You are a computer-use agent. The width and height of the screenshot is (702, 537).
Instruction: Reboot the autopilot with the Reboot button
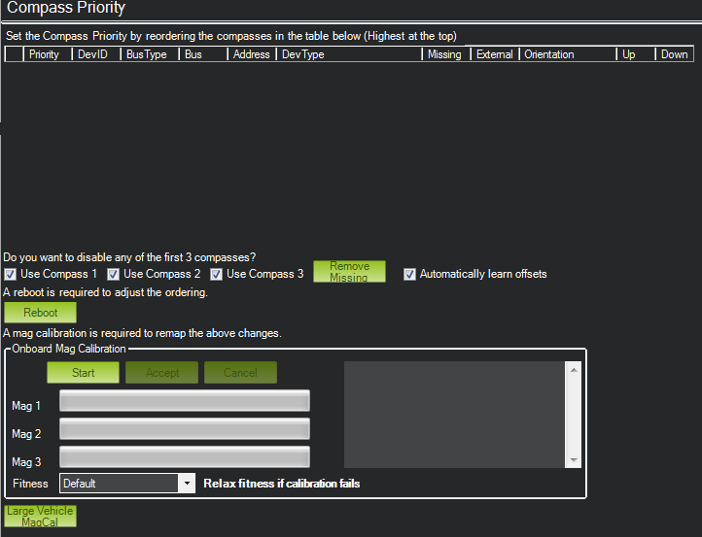coord(40,313)
